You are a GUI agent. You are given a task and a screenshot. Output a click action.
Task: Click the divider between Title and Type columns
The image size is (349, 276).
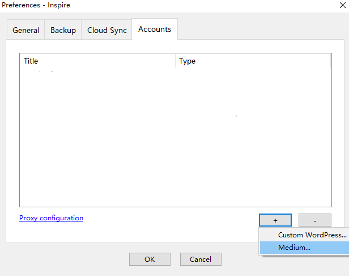pyautogui.click(x=176, y=61)
